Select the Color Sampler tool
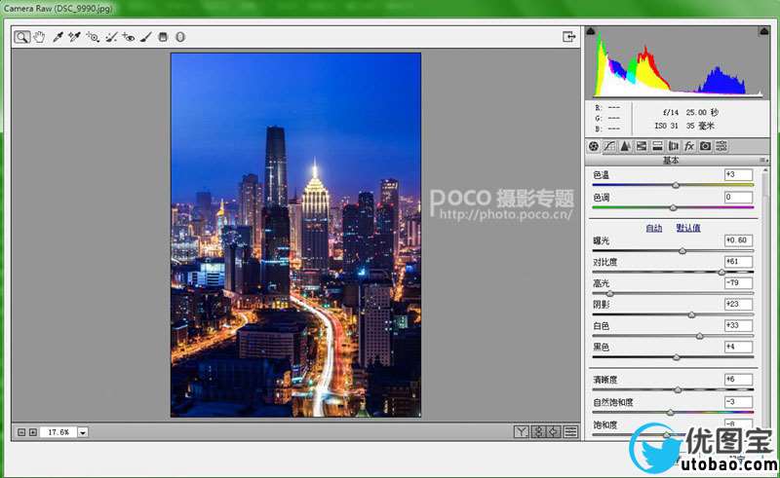 (75, 37)
